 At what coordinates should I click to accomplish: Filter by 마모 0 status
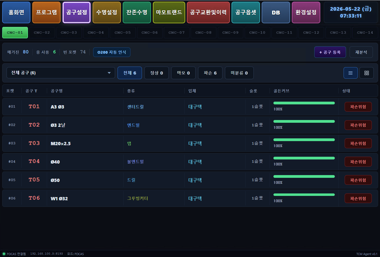pyautogui.click(x=183, y=73)
